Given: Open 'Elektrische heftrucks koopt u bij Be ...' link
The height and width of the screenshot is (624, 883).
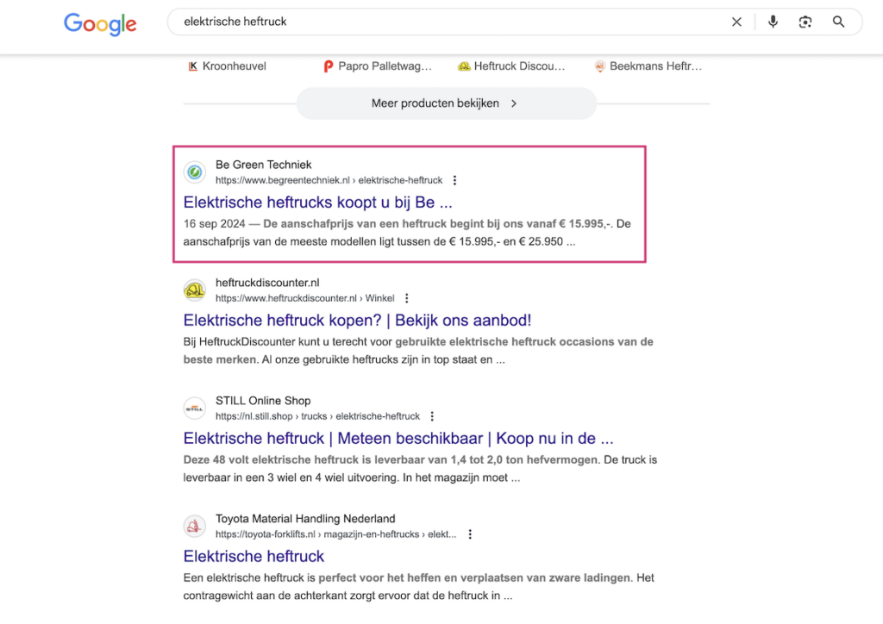Looking at the screenshot, I should (x=317, y=203).
